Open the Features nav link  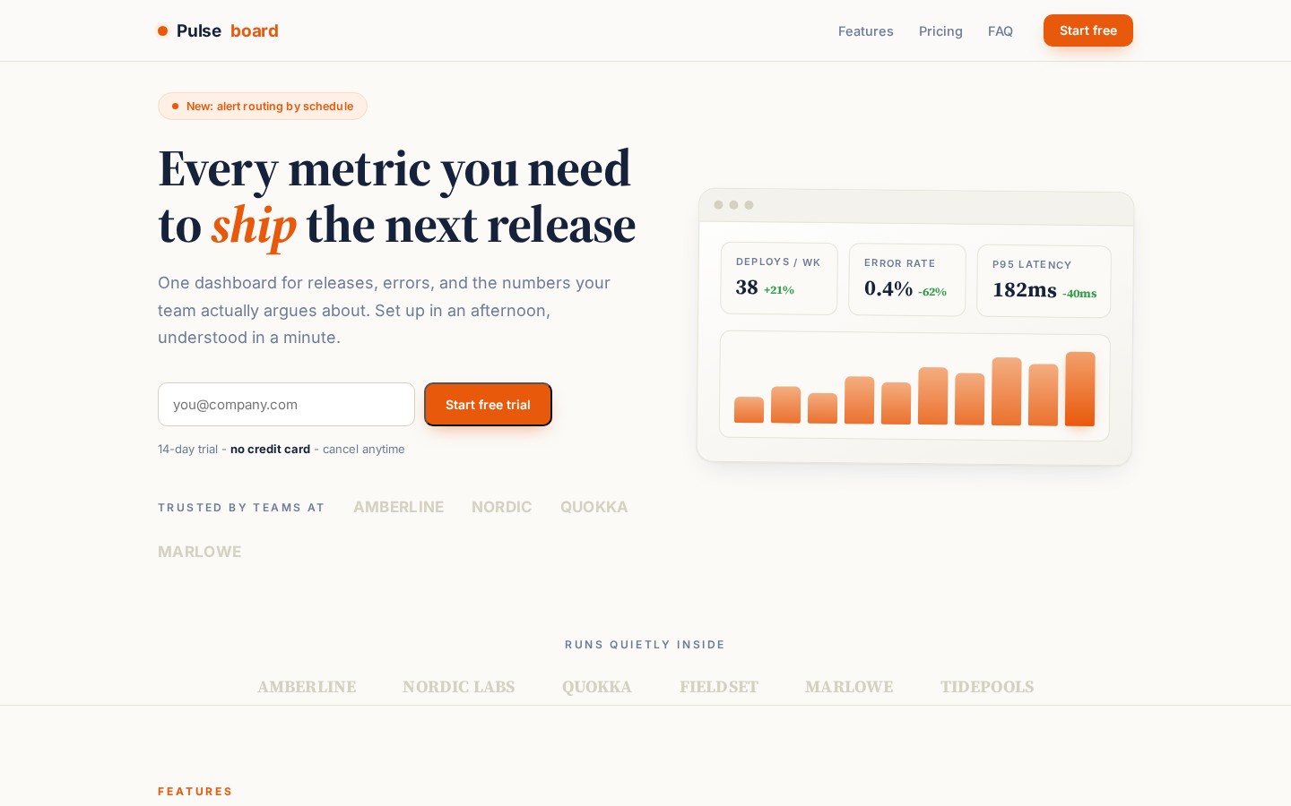865,31
